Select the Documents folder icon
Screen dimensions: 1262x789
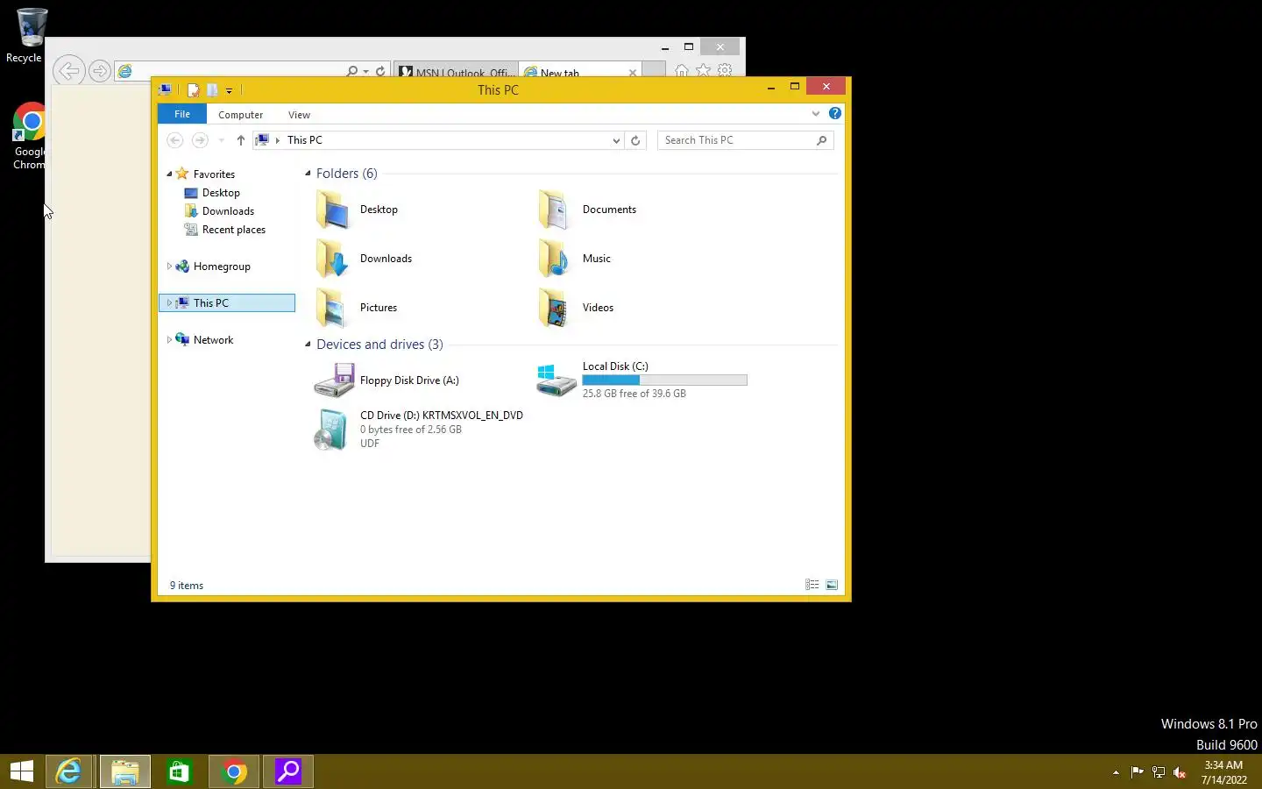[554, 210]
